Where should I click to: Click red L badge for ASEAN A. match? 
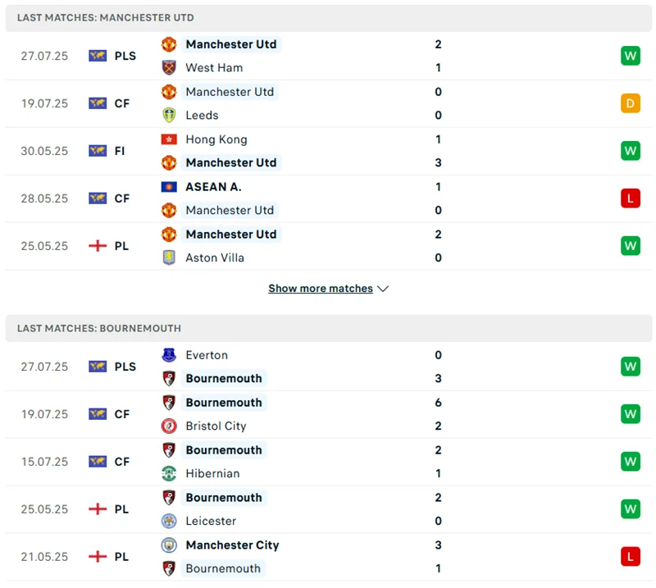pyautogui.click(x=630, y=198)
